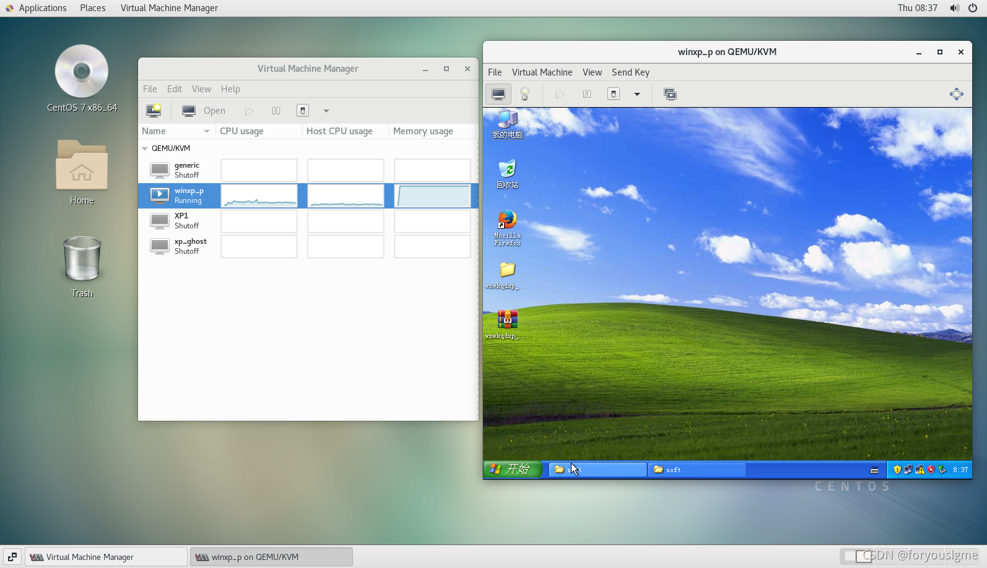Open View menu in Virtual Machine Manager
This screenshot has height=568, width=987.
point(201,89)
